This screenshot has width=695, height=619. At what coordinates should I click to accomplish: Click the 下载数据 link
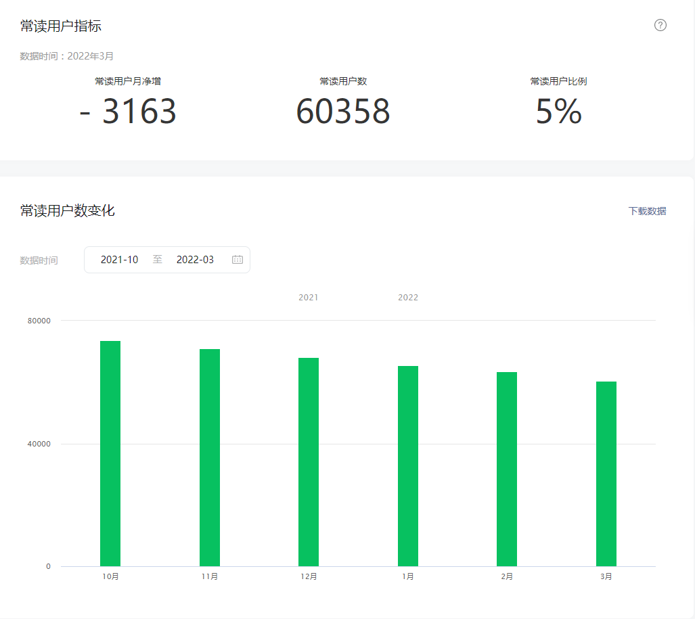647,211
